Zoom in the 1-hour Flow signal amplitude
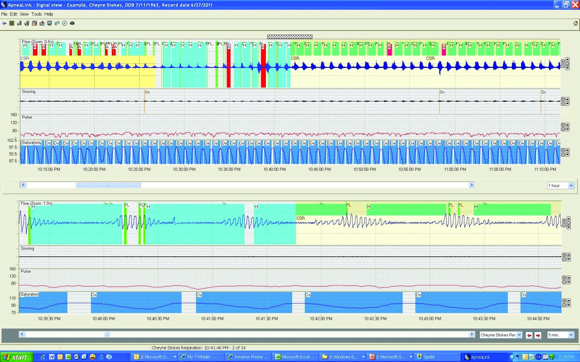 coord(563,61)
